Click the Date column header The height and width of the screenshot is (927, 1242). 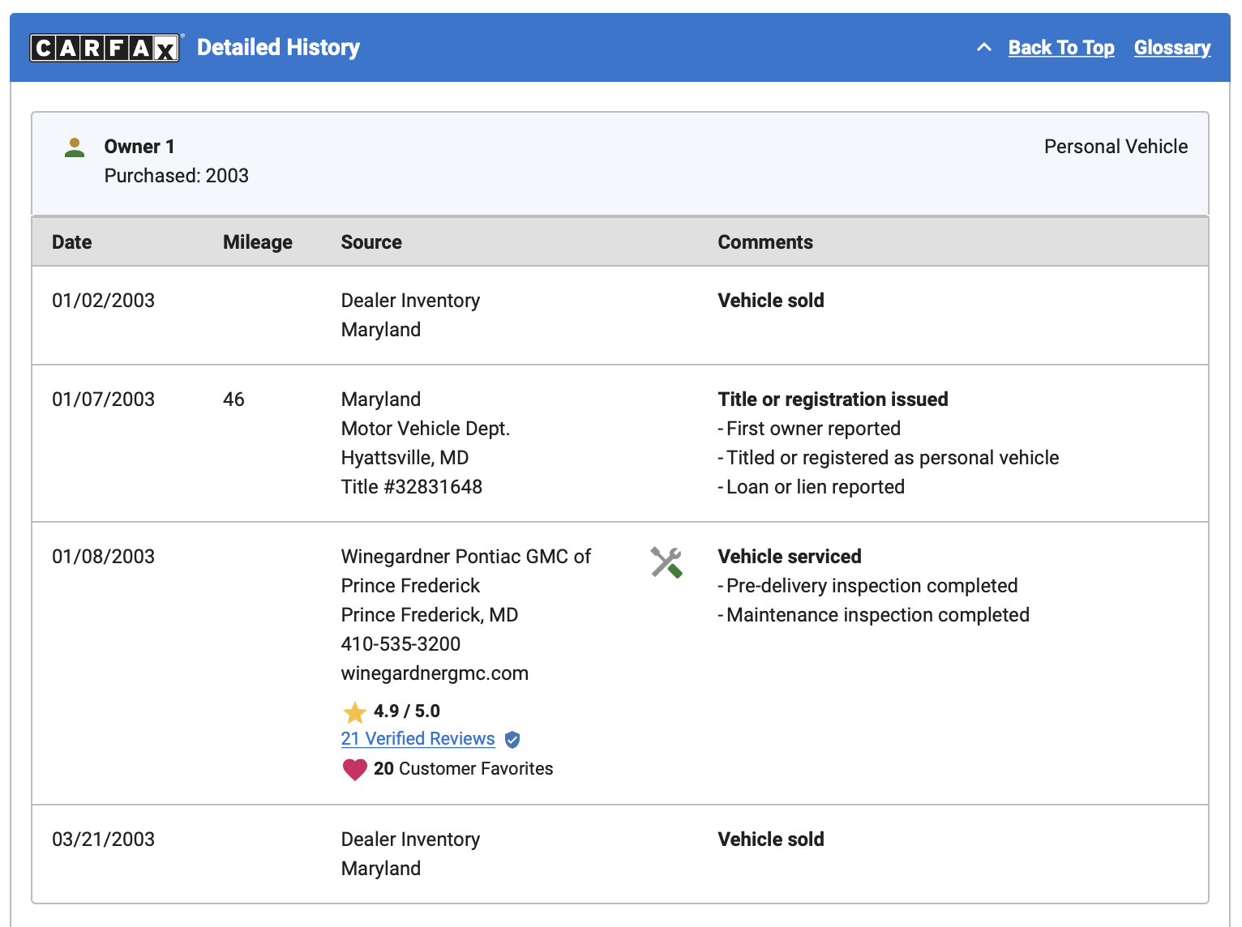[x=72, y=242]
